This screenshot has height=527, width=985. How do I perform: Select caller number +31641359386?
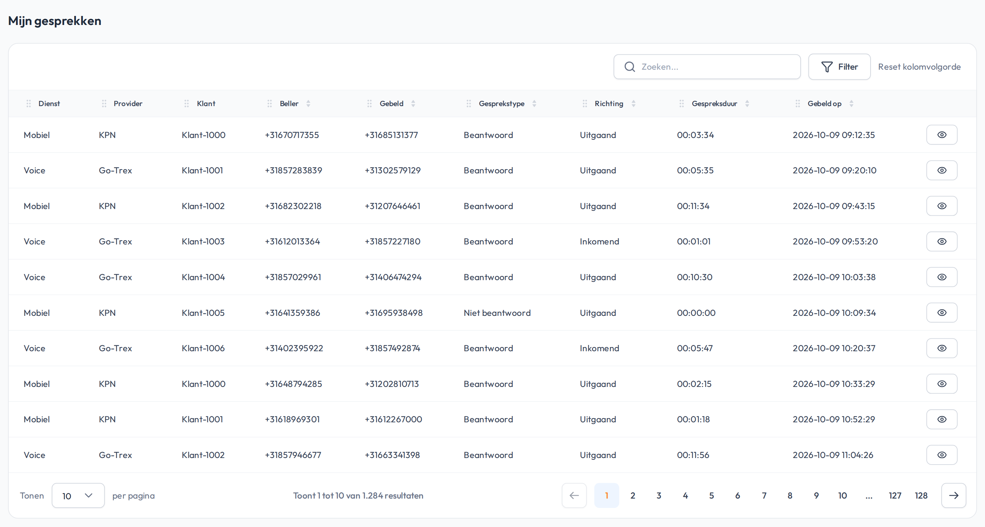coord(292,313)
